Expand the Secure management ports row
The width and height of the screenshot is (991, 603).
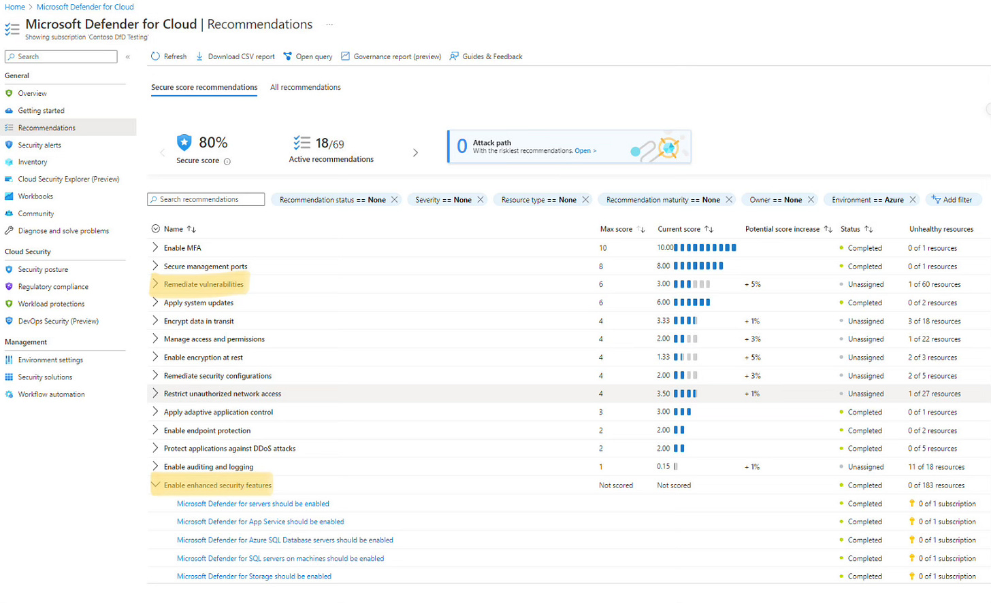click(155, 266)
